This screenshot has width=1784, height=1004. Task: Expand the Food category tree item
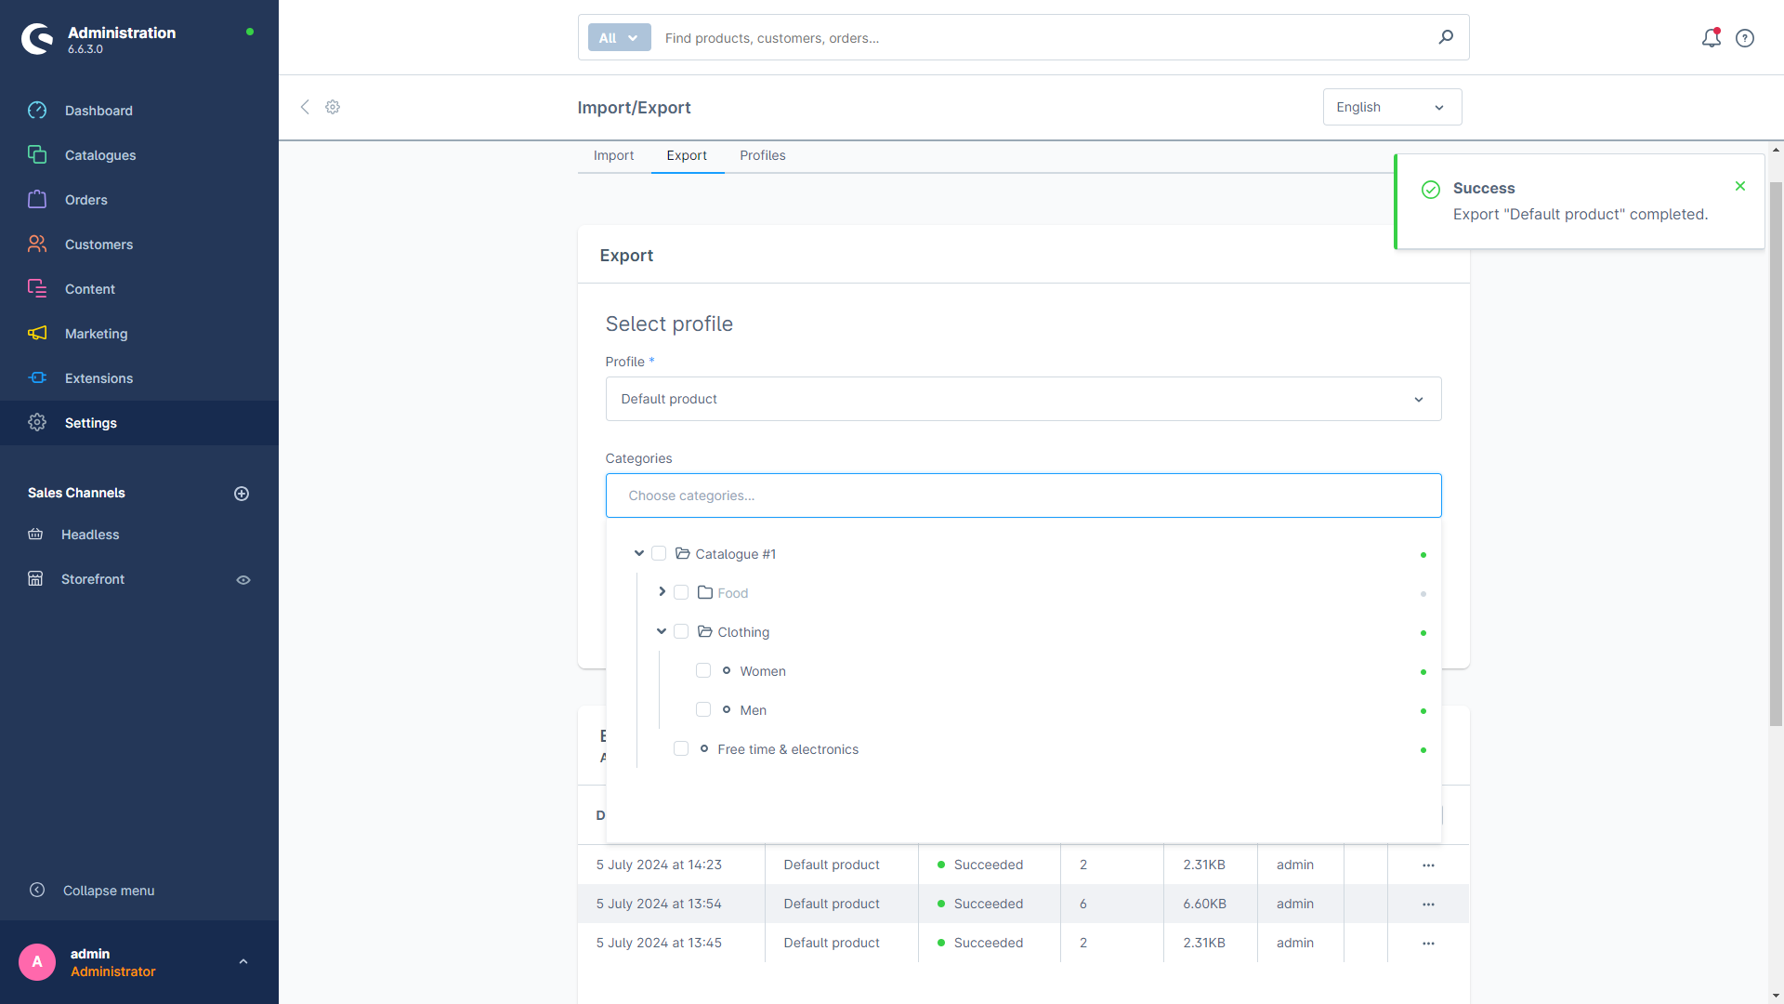pos(661,592)
